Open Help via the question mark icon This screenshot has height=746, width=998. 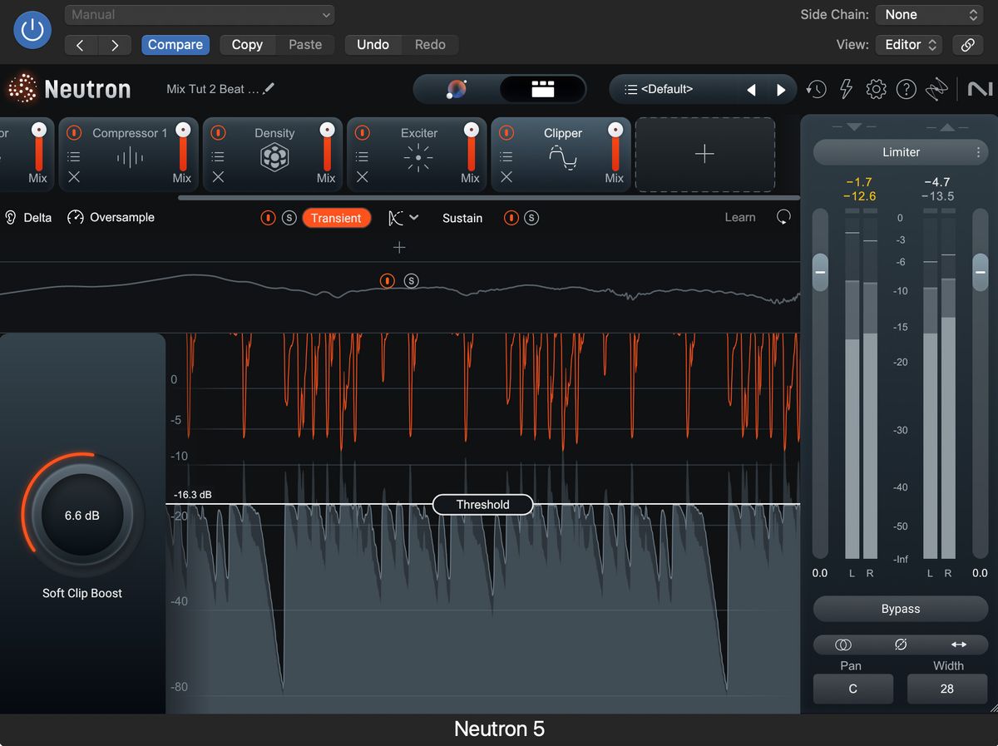[907, 89]
